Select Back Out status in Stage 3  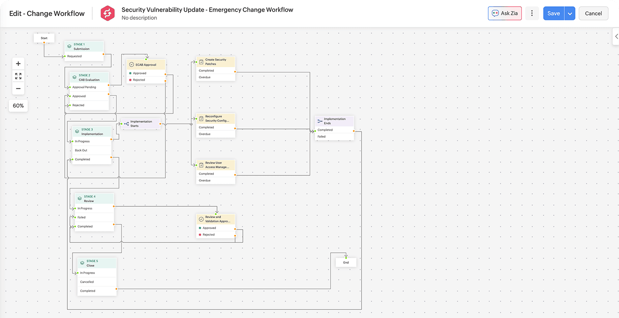click(x=92, y=150)
